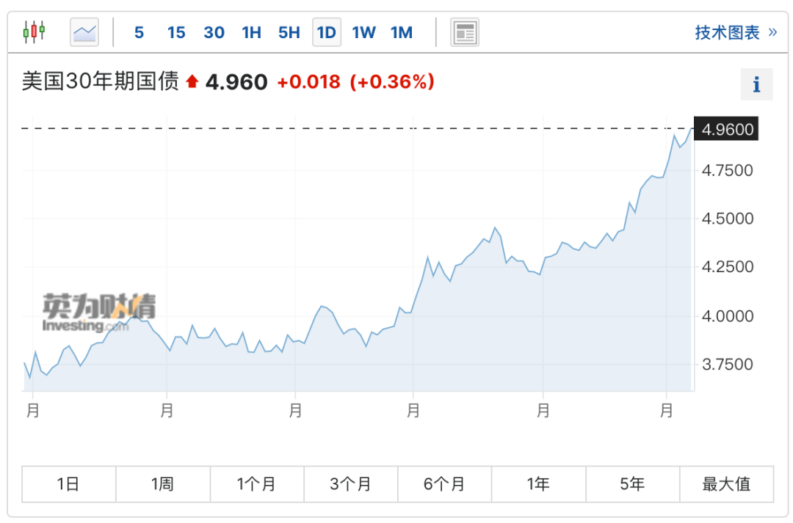Switch to the 1M monthly interval
The width and height of the screenshot is (793, 523).
coord(402,32)
